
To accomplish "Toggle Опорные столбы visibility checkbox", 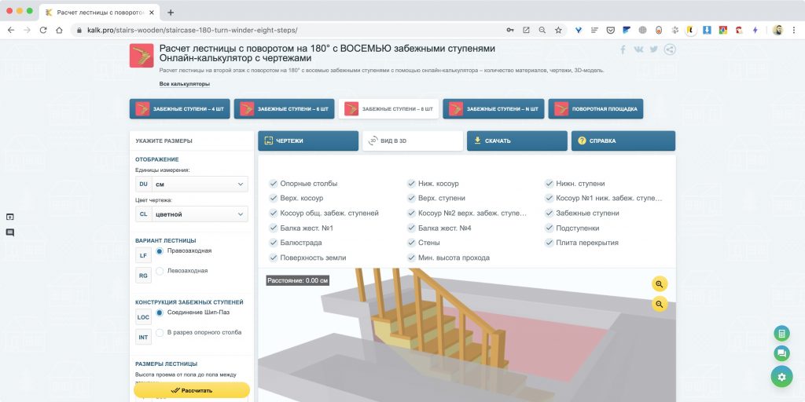I will coord(273,184).
